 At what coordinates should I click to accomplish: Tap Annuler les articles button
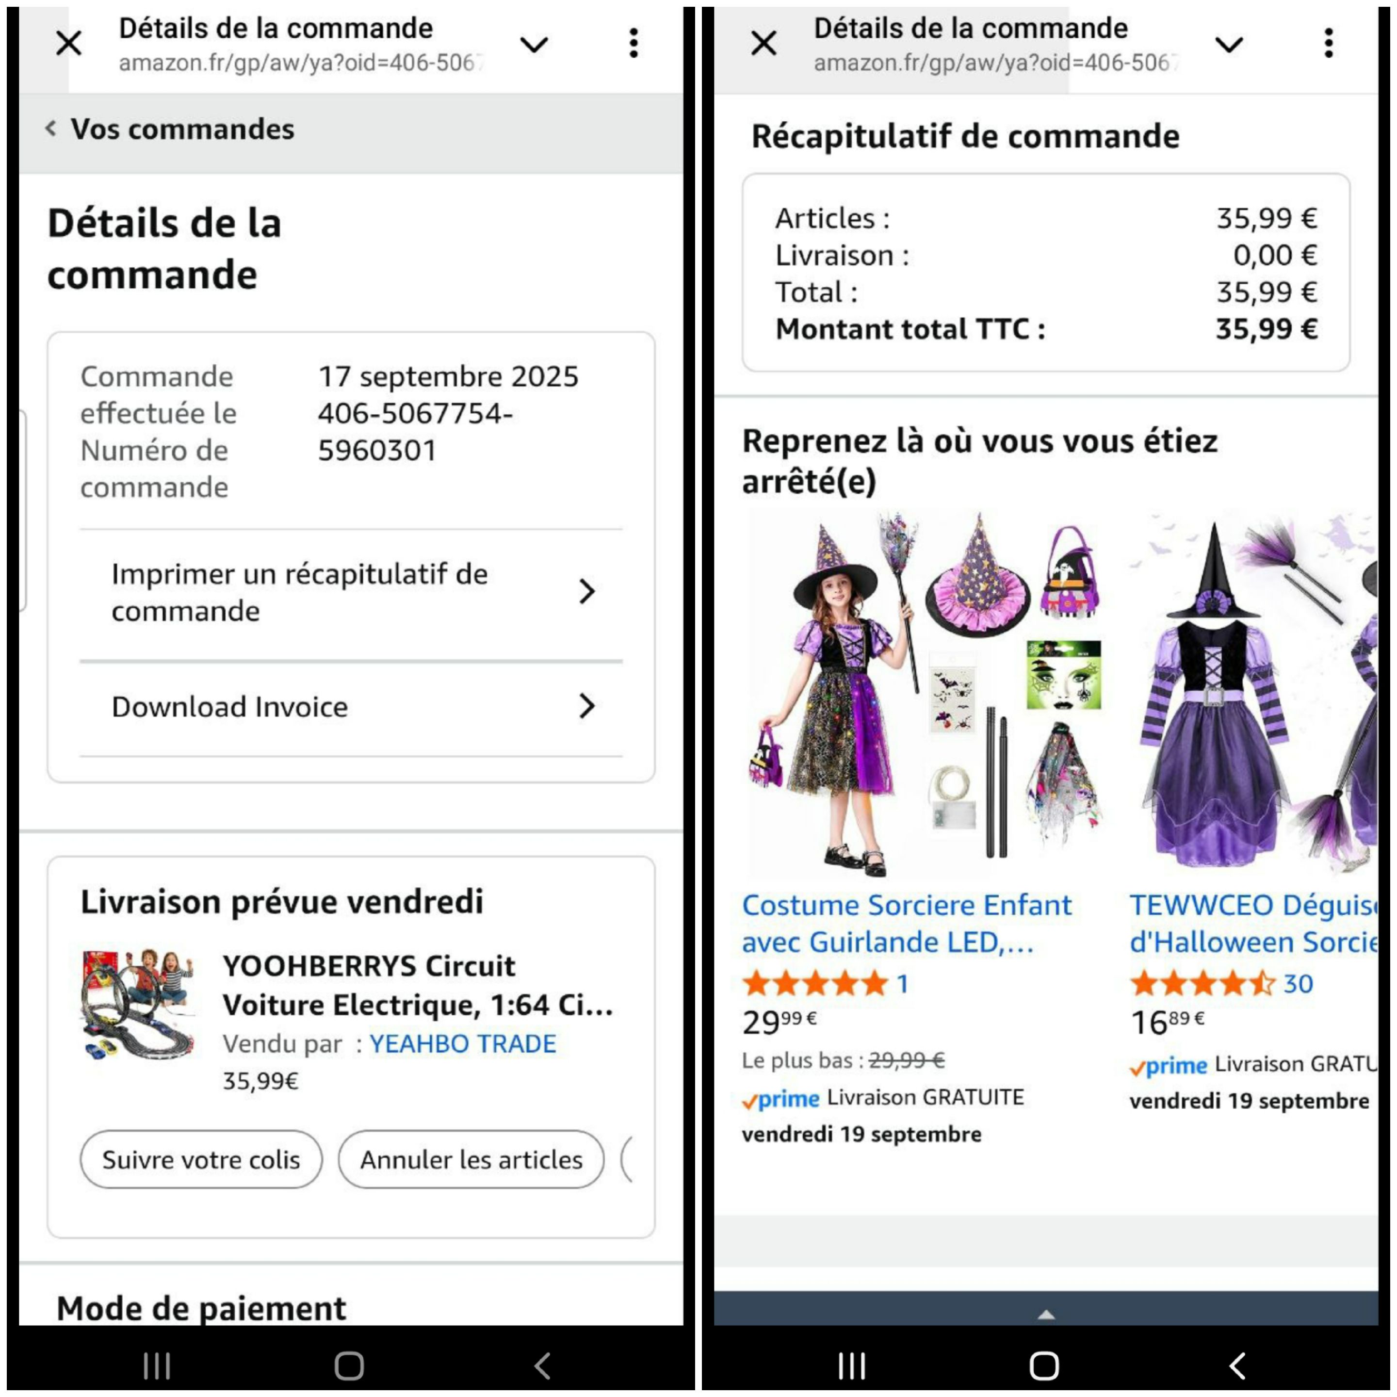[x=471, y=1160]
